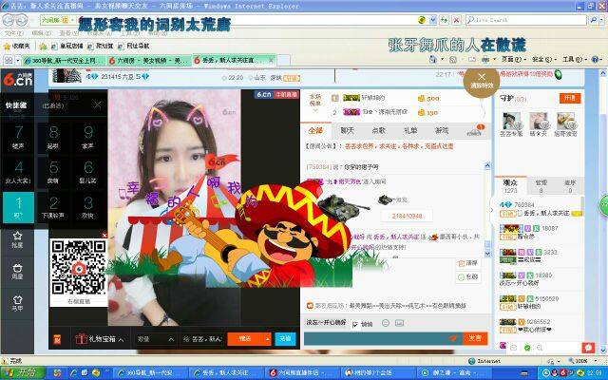Click the QR code image

tap(79, 268)
